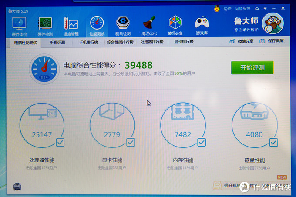Click the disk score 4080

tap(254, 134)
